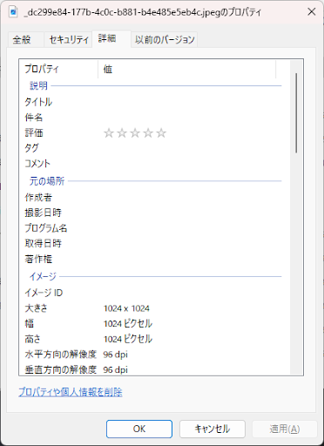324x446 pixels.
Task: Click the キャンセル button
Action: coord(213,429)
